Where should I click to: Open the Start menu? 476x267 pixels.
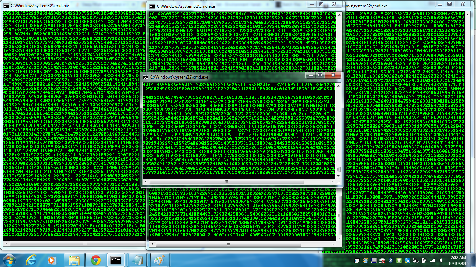coord(9,260)
